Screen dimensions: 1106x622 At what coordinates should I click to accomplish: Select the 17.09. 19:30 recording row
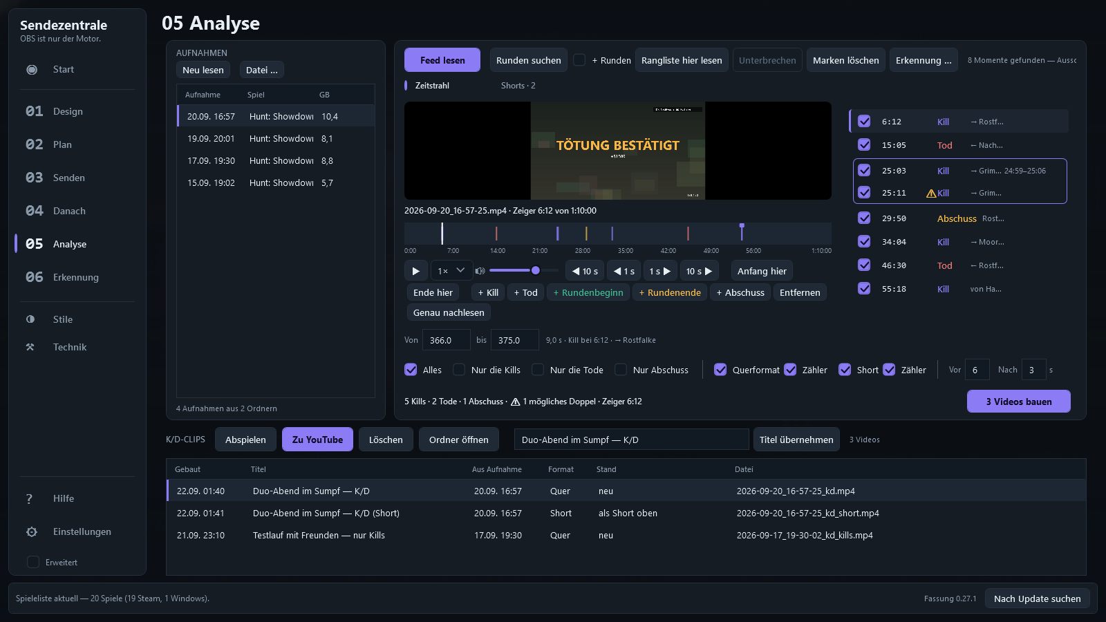coord(276,160)
